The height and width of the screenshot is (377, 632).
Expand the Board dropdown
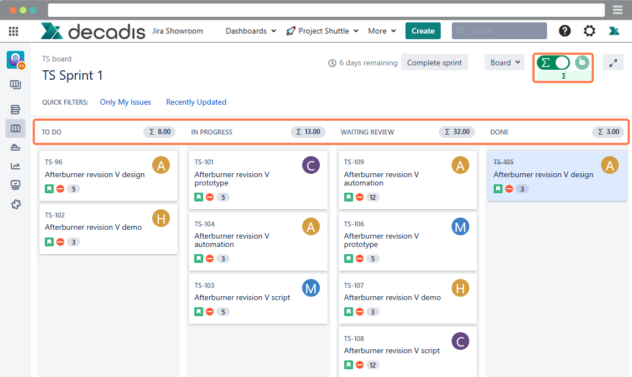point(505,63)
